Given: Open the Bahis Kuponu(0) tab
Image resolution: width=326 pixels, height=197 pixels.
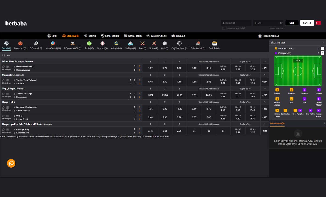Looking at the screenshot, I should pyautogui.click(x=277, y=123).
